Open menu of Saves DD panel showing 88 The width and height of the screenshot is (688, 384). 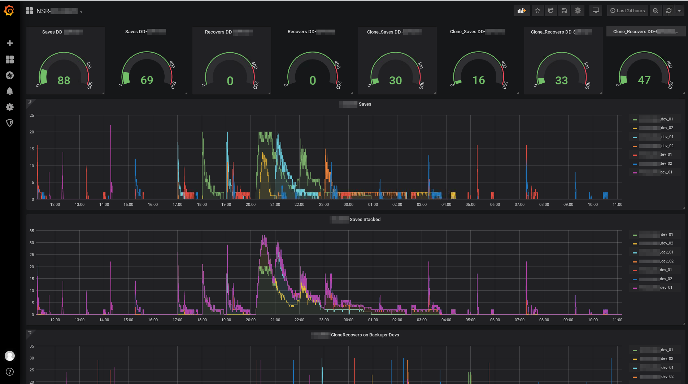coord(62,32)
